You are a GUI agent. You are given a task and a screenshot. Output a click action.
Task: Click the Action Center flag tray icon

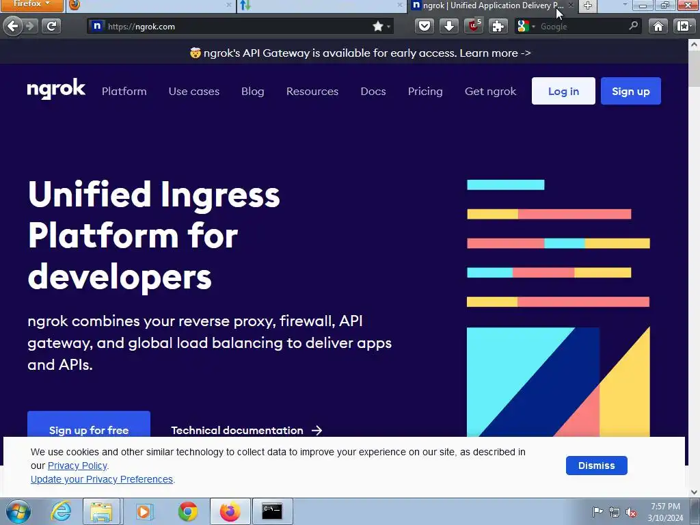tap(597, 511)
